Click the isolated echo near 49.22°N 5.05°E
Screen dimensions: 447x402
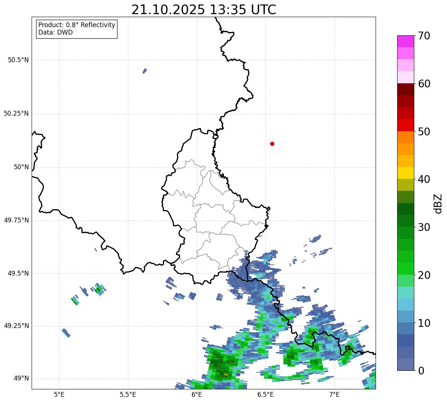[66, 333]
